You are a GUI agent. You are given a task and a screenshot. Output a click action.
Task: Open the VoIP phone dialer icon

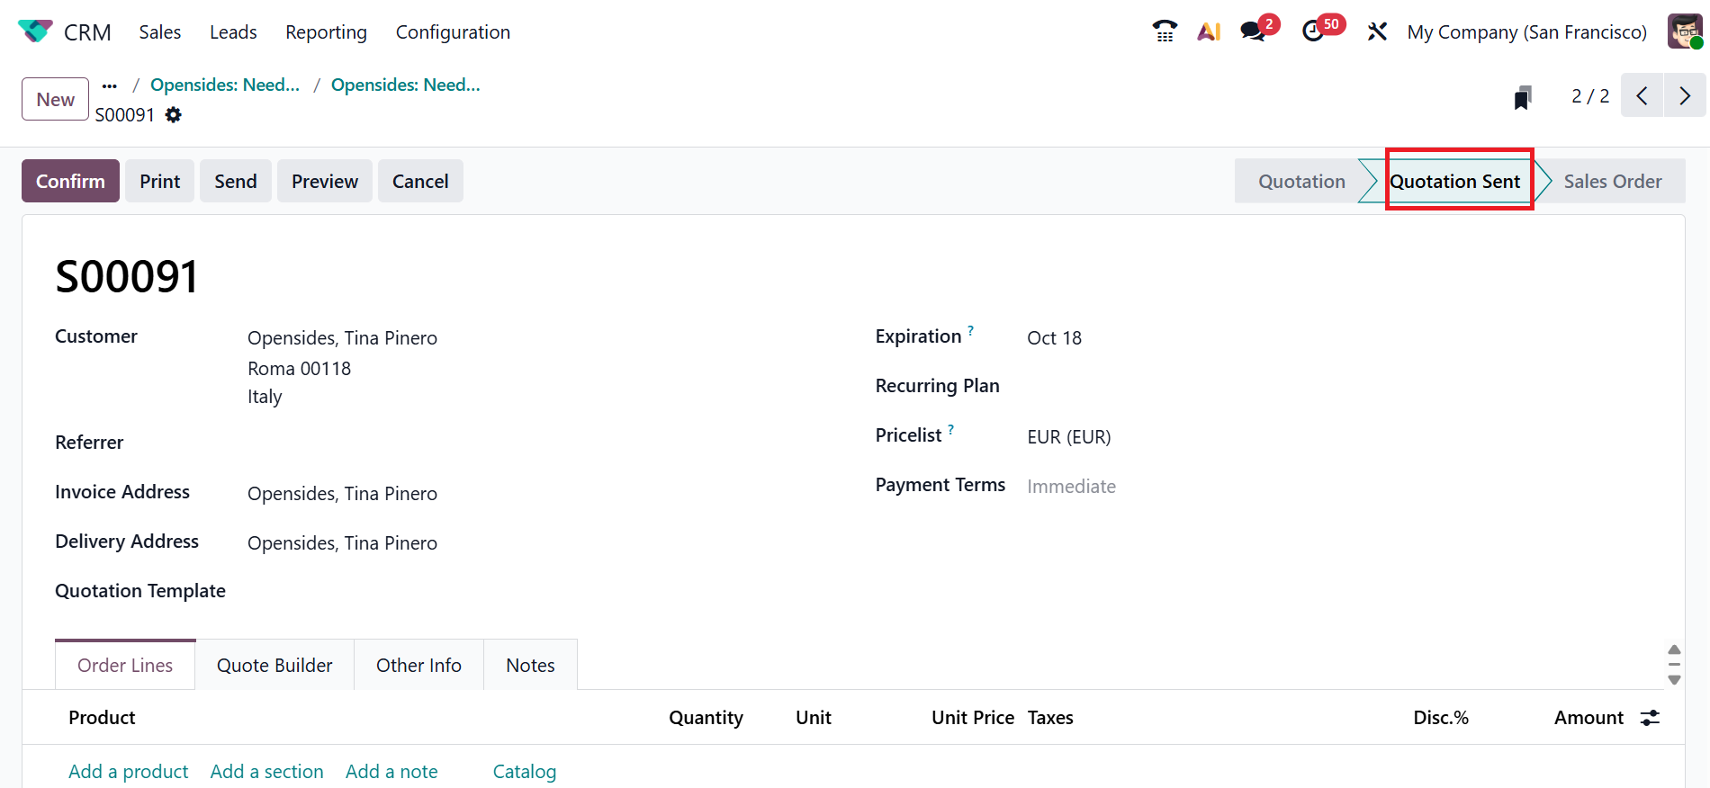tap(1165, 31)
